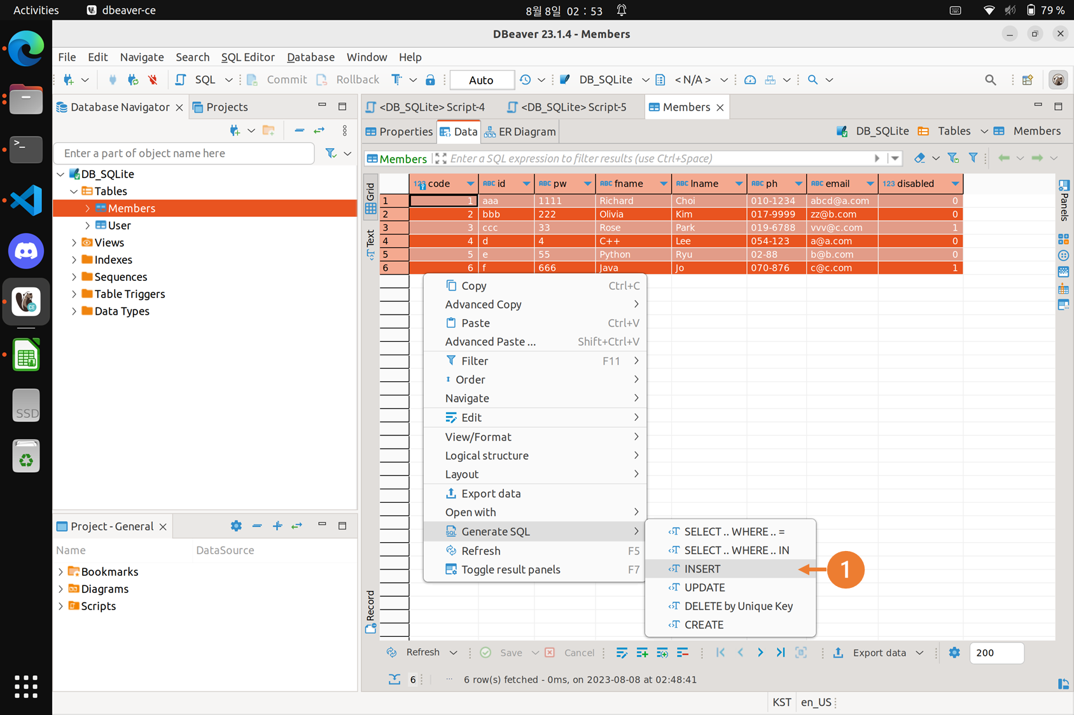
Task: Click the create item plus icon in the Project panel
Action: [x=277, y=526]
